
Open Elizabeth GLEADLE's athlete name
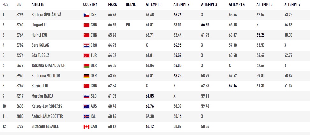point(45,126)
